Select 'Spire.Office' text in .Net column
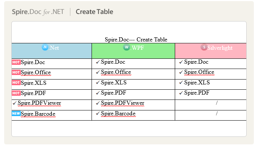 point(36,72)
